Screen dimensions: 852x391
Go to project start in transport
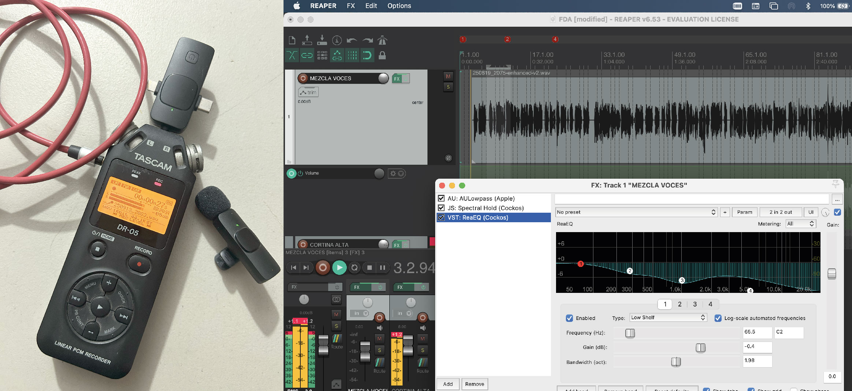(293, 268)
